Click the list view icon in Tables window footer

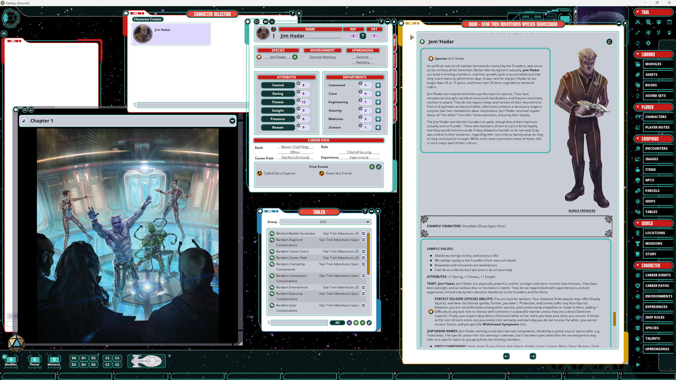tap(349, 323)
